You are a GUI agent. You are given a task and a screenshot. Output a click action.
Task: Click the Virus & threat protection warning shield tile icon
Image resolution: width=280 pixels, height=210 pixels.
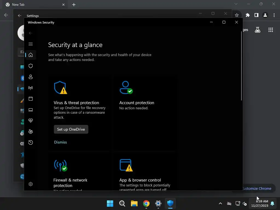point(60,87)
